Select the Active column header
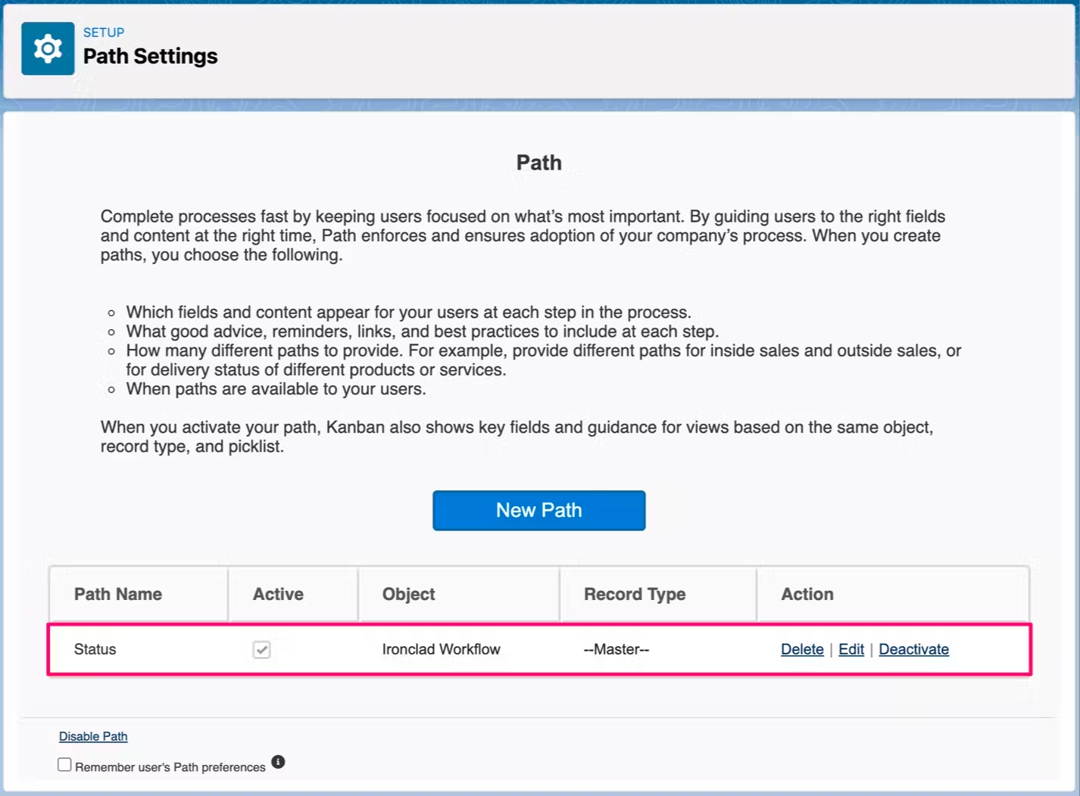The image size is (1080, 796). (278, 595)
